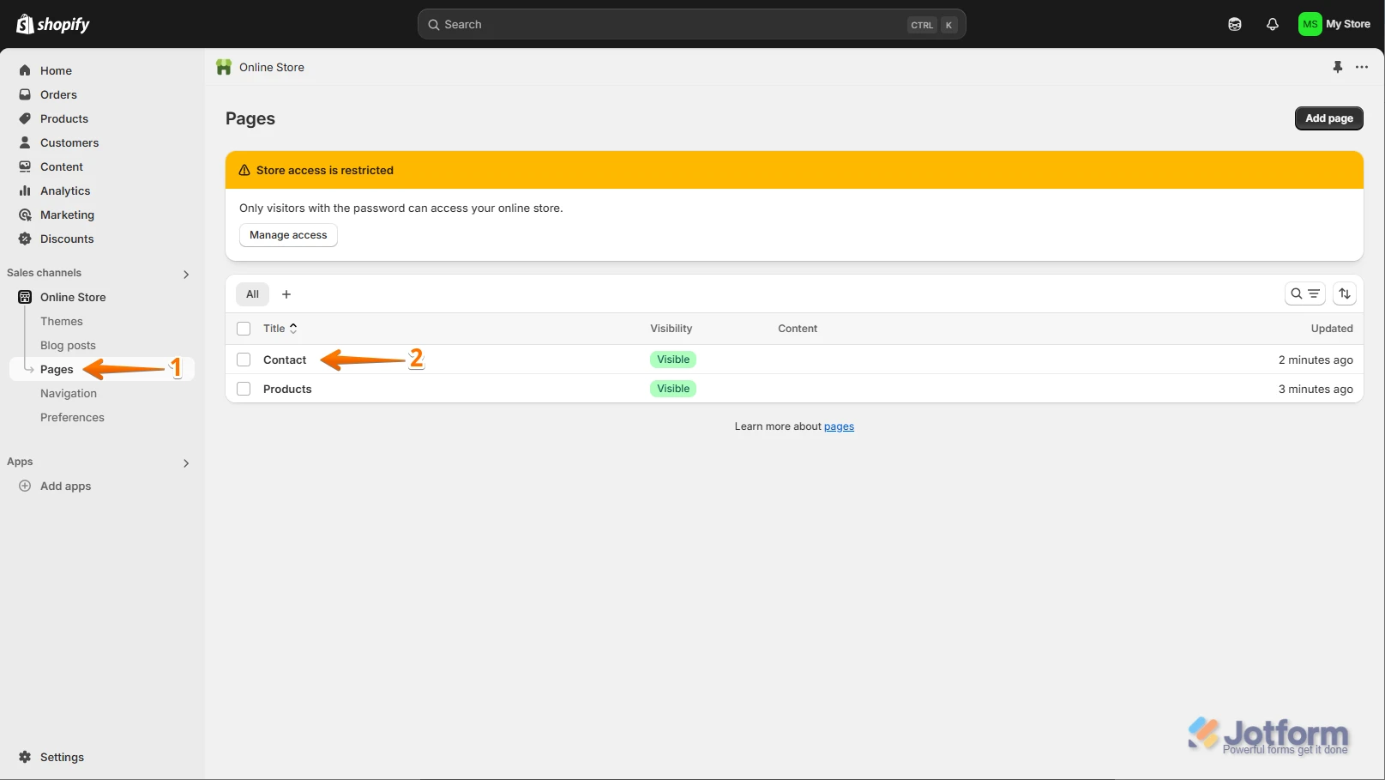Expand the Apps section
1385x780 pixels.
(x=186, y=463)
